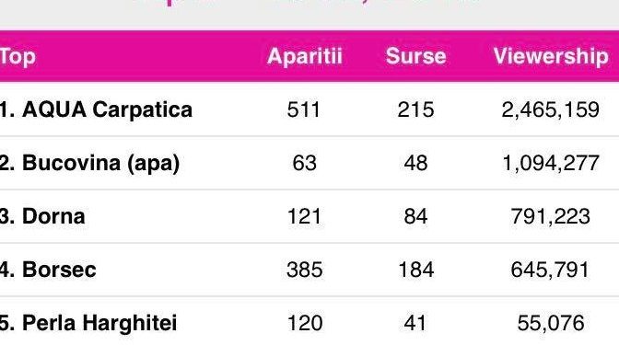Select viewership value 1,094,277
This screenshot has width=619, height=345.
[x=550, y=163]
